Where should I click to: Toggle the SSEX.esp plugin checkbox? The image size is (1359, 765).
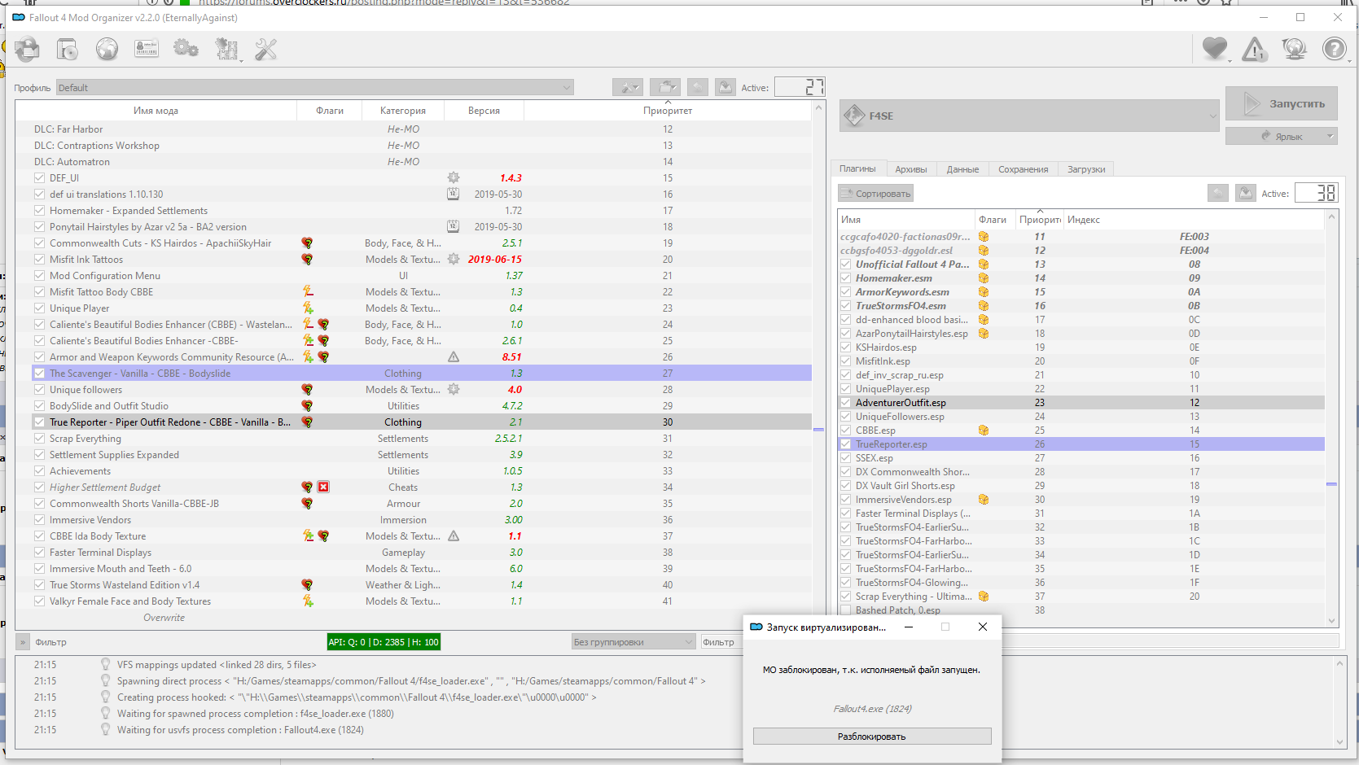pyautogui.click(x=845, y=458)
